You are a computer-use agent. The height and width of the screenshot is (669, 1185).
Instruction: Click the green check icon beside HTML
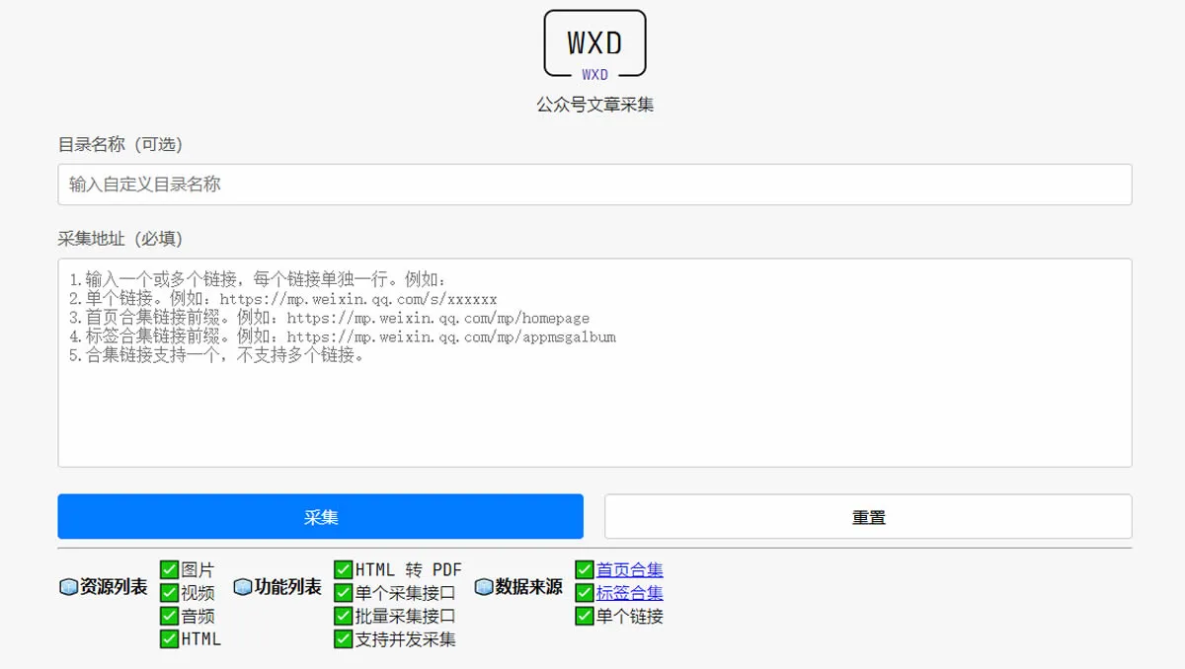(x=170, y=638)
